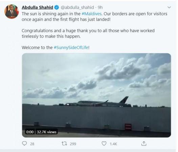The image size is (178, 152).
Task: Click the 28 replies count
Action: 32,144
